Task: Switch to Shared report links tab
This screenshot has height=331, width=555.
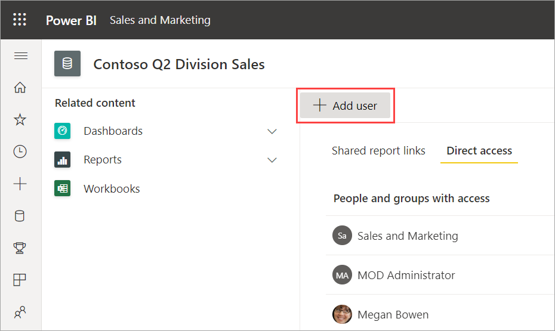Action: [378, 151]
